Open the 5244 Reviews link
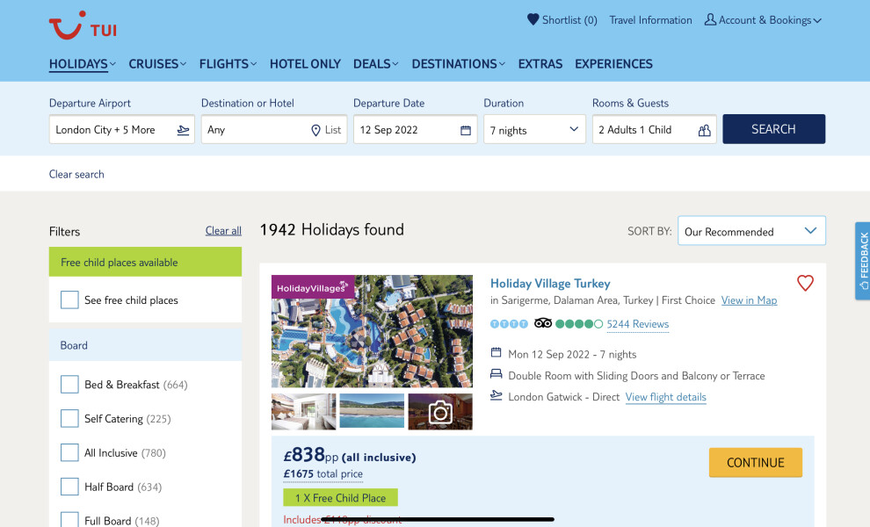Viewport: 870px width, 527px height. (637, 324)
